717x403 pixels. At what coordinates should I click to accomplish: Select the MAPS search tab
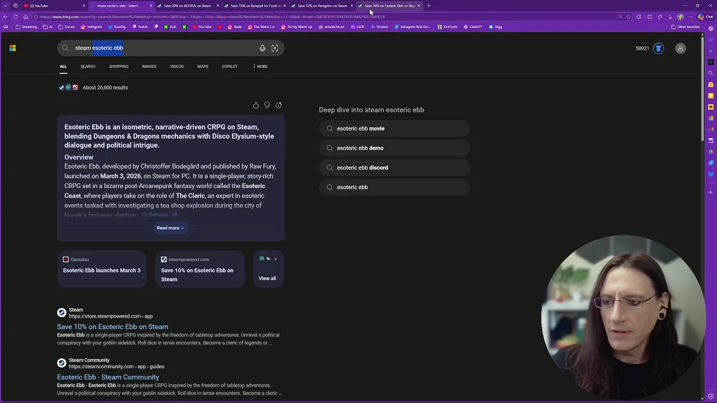[x=203, y=66]
